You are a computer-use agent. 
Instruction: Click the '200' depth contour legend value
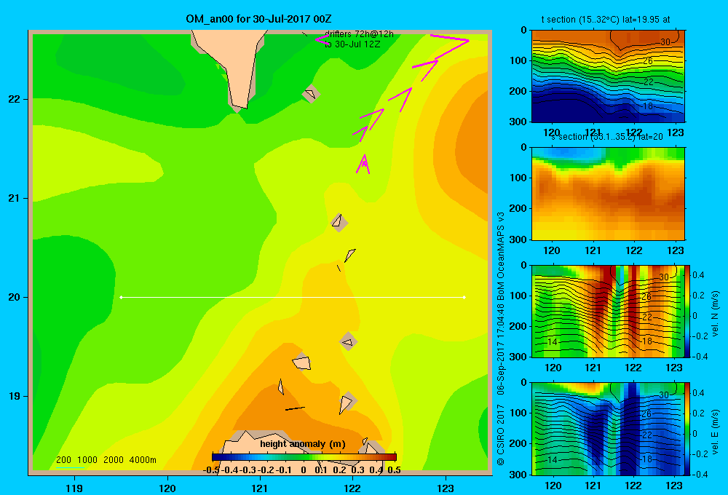[x=63, y=460]
